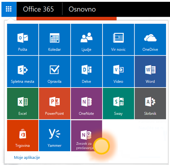Open the Pošta mail app tile
This screenshot has height=165, width=170.
coord(23,39)
